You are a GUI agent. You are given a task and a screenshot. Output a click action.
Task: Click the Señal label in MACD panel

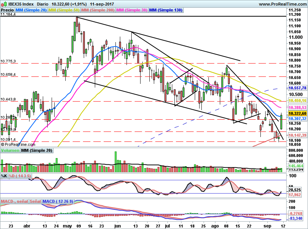(x=35, y=201)
